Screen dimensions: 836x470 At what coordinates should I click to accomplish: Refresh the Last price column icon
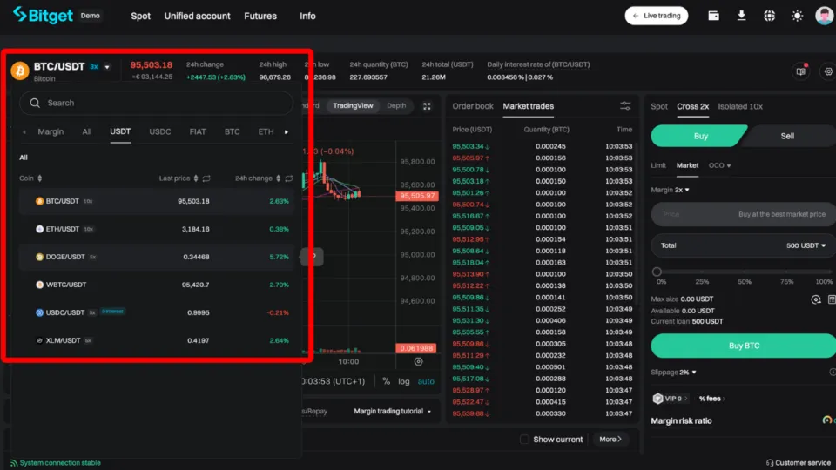coord(206,178)
